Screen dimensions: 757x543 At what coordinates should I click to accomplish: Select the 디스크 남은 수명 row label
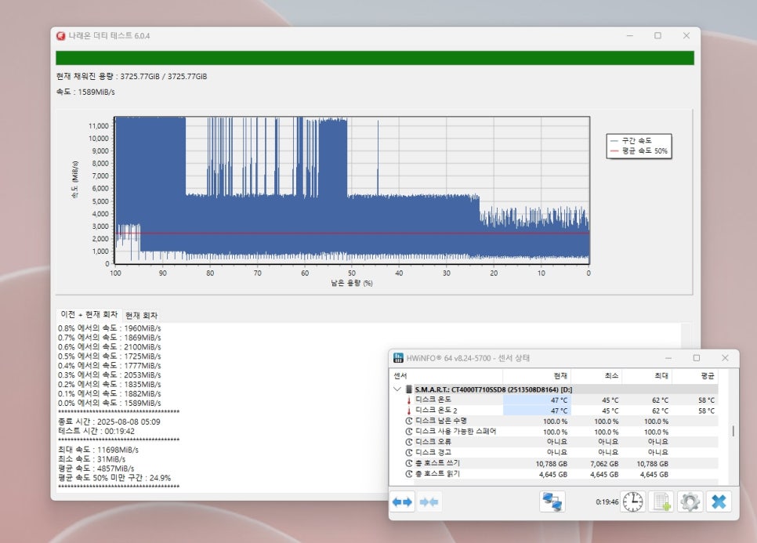[440, 421]
